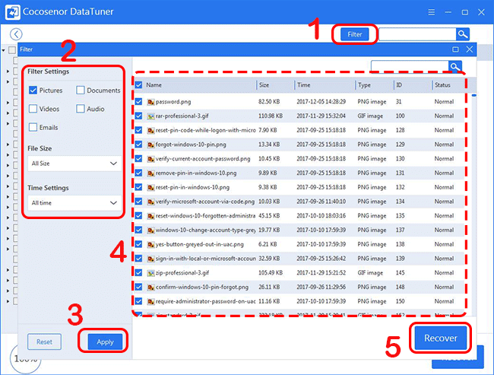Maximize the Filter dialog window
Image resolution: width=494 pixels, height=375 pixels.
(x=455, y=49)
